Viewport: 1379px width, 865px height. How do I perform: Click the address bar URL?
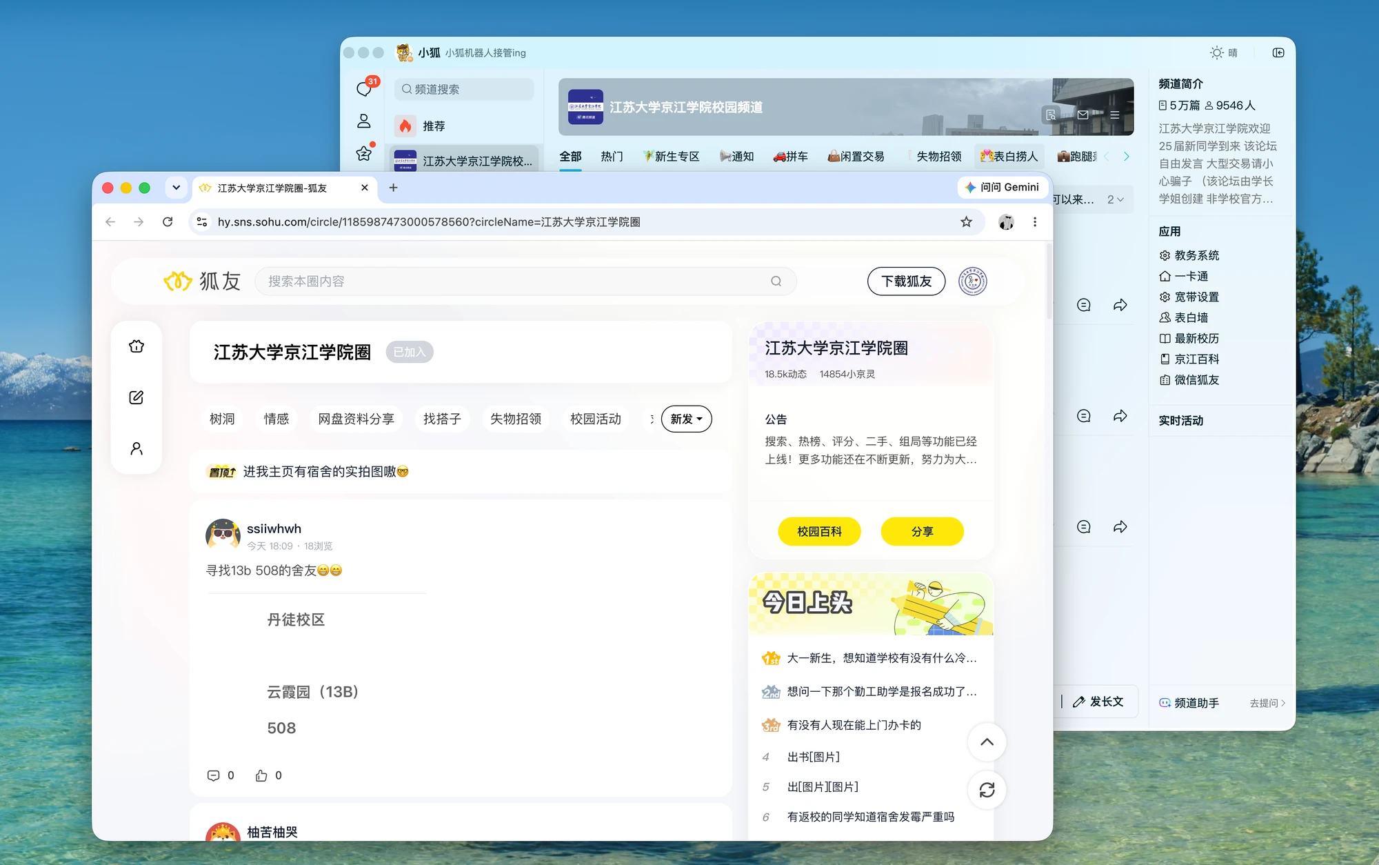point(429,221)
